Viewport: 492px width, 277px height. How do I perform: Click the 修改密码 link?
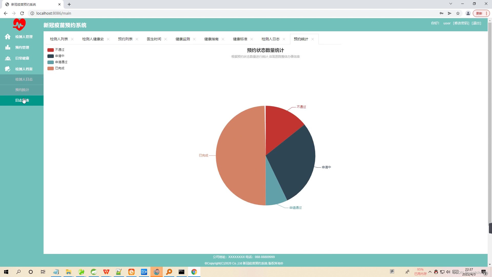click(x=461, y=23)
